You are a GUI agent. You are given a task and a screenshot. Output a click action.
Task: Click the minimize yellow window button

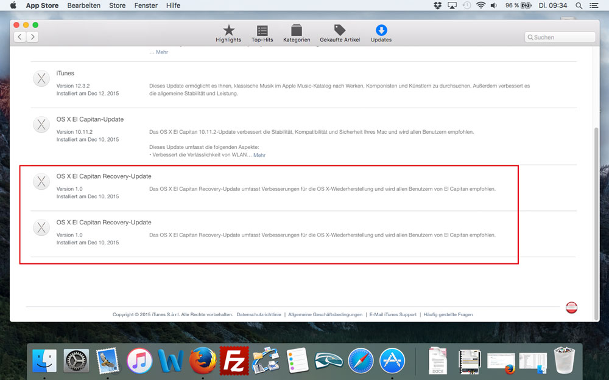coord(26,25)
